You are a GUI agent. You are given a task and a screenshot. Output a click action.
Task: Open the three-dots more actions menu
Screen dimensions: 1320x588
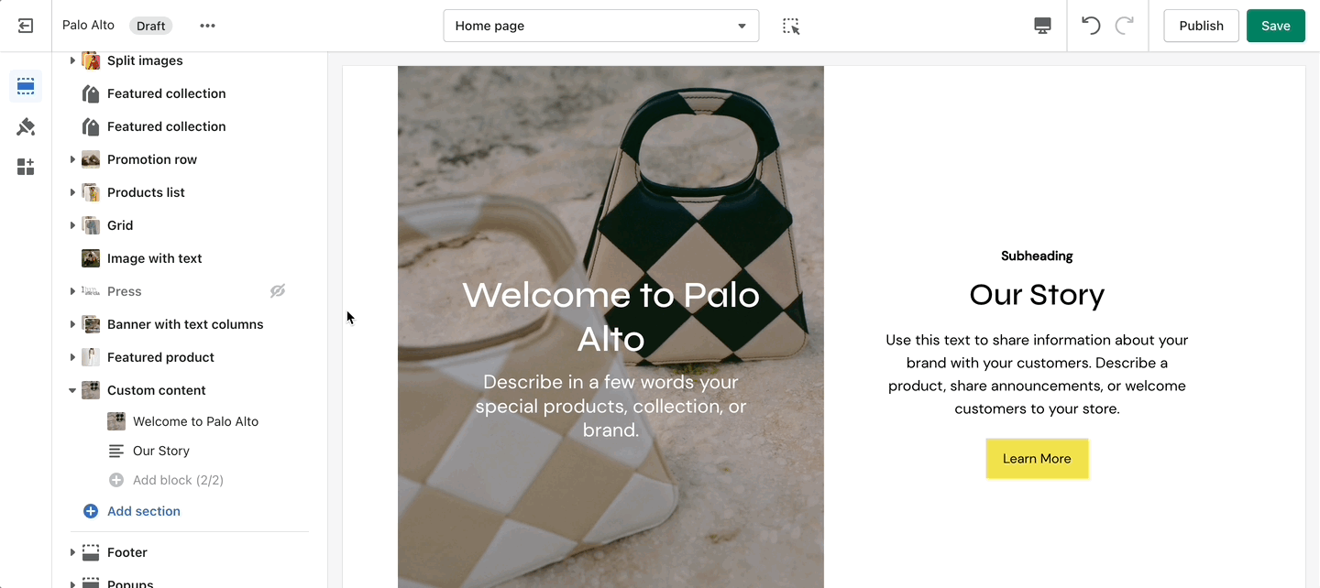click(208, 26)
